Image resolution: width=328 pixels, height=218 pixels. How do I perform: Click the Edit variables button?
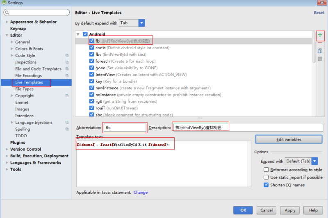click(289, 139)
